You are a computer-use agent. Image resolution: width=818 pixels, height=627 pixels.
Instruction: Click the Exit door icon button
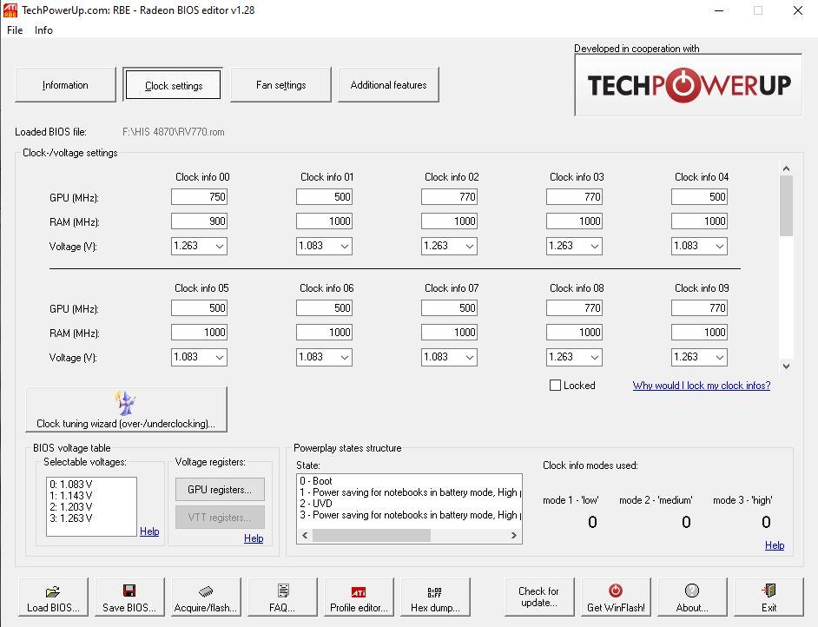[x=769, y=597]
